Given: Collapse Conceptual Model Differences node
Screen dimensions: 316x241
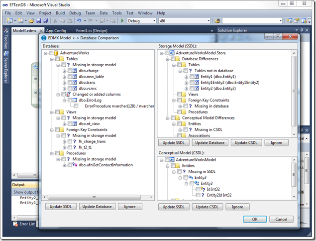Looking at the screenshot, I should (168, 118).
